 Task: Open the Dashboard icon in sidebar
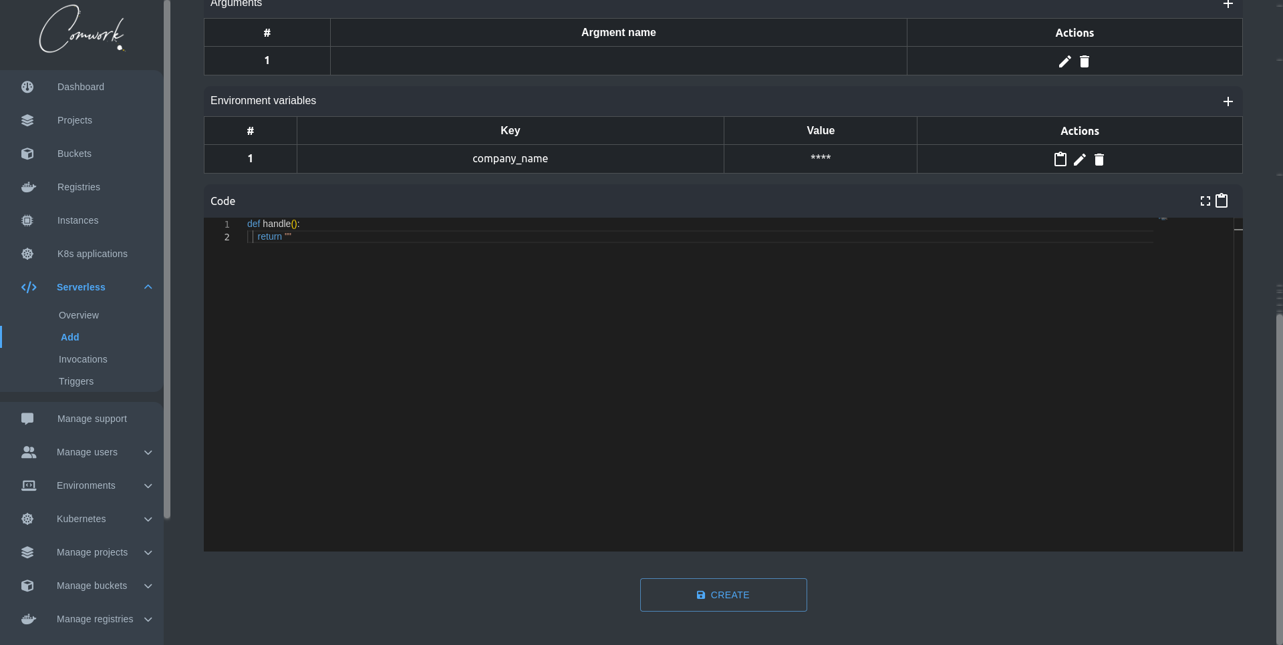[27, 87]
